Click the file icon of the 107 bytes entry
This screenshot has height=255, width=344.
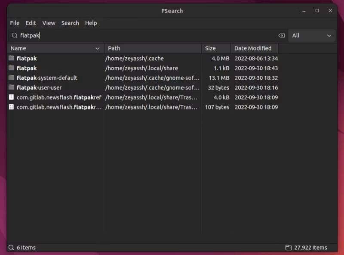(12, 107)
